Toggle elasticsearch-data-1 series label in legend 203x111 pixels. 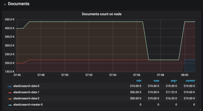[26, 92]
